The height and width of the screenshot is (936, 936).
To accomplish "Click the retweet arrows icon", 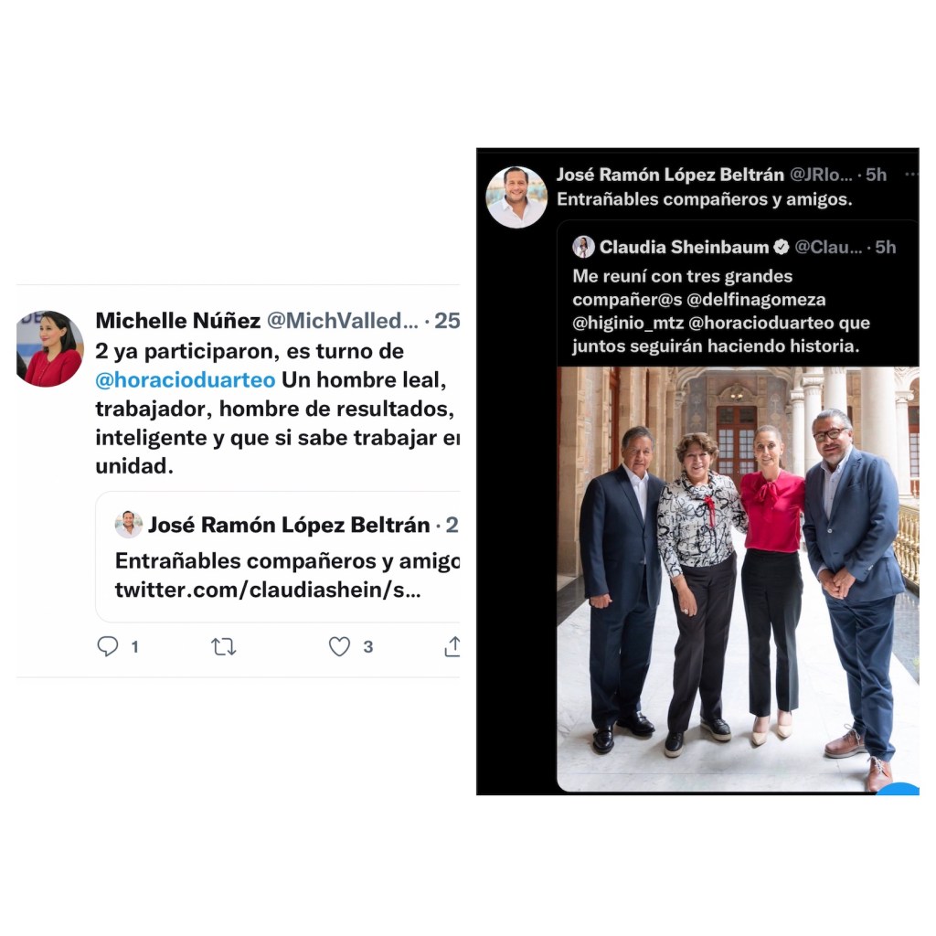I will (x=223, y=646).
